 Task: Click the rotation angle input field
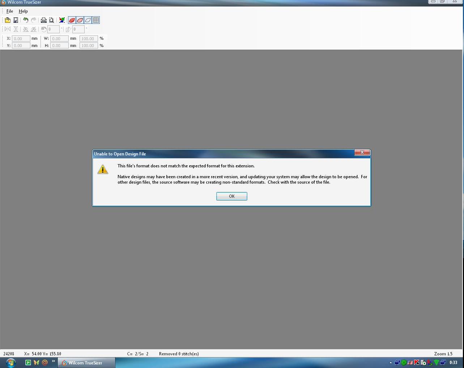[54, 29]
